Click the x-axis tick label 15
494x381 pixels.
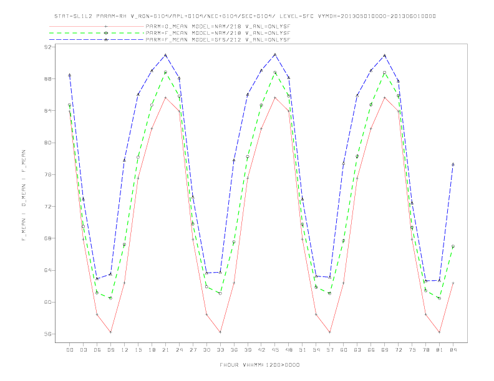click(138, 350)
